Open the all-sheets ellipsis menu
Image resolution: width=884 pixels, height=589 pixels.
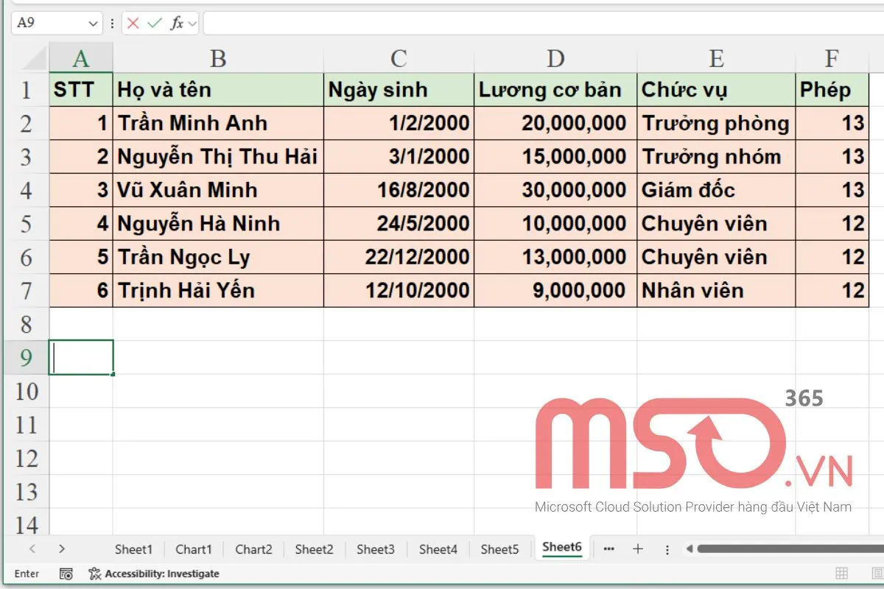[x=608, y=549]
